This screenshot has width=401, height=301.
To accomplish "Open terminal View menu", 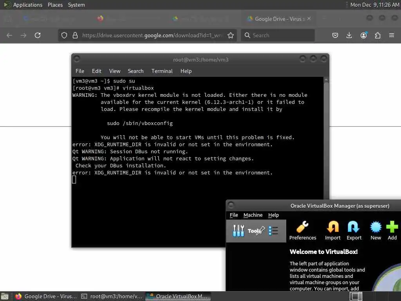I will point(115,71).
